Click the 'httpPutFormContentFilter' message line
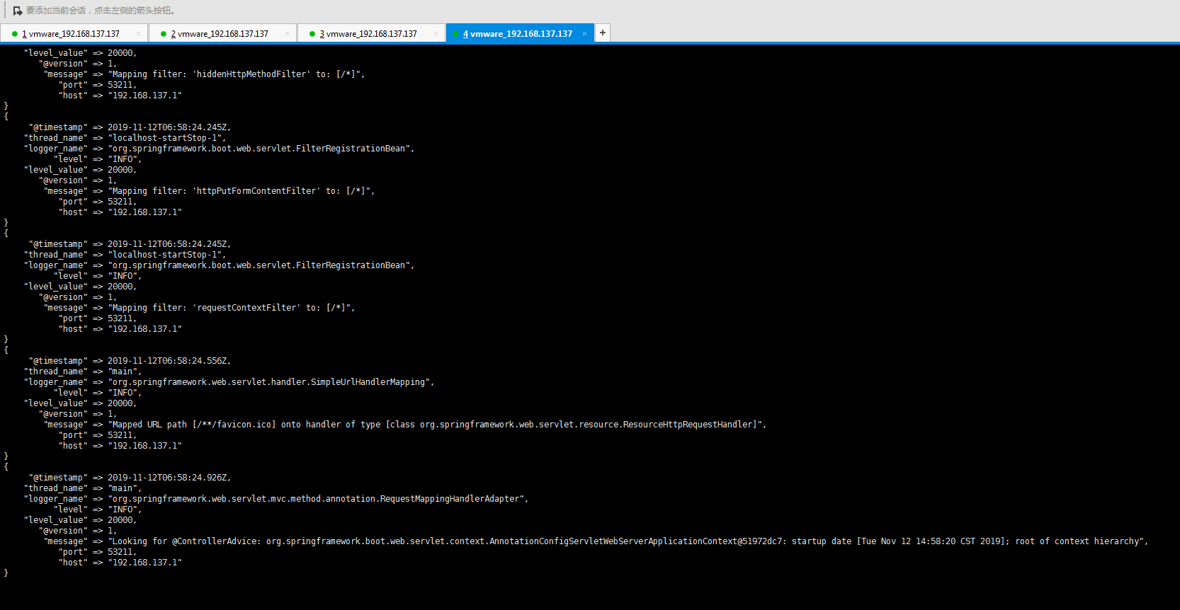The image size is (1180, 610). [x=210, y=191]
